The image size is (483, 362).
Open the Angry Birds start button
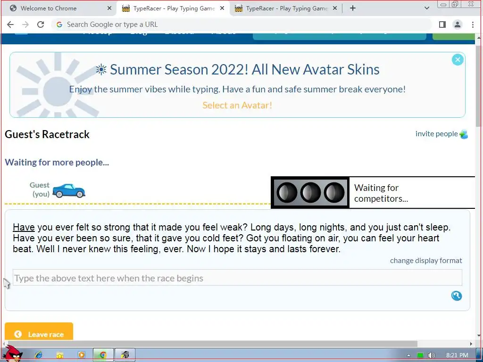(x=12, y=354)
